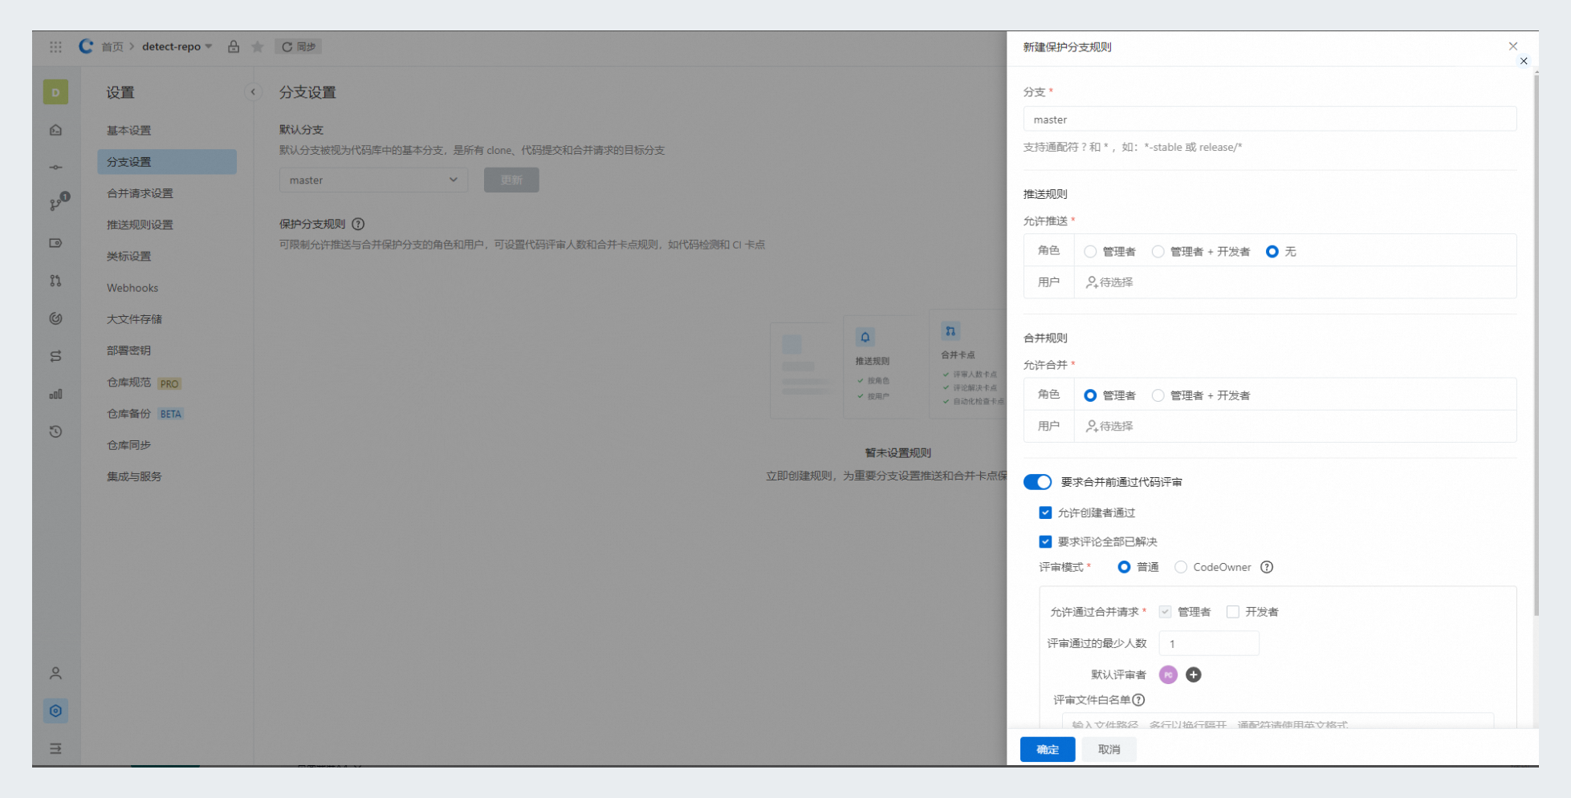This screenshot has width=1571, height=798.
Task: Click the disabled 管理者 checkbox
Action: [1165, 612]
